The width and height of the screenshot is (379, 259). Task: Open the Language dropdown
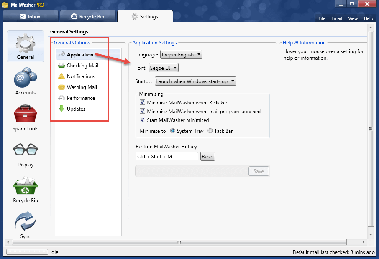(x=181, y=55)
